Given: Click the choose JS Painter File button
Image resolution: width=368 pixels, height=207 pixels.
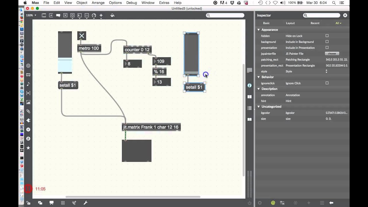Looking at the screenshot, I should (332, 53).
